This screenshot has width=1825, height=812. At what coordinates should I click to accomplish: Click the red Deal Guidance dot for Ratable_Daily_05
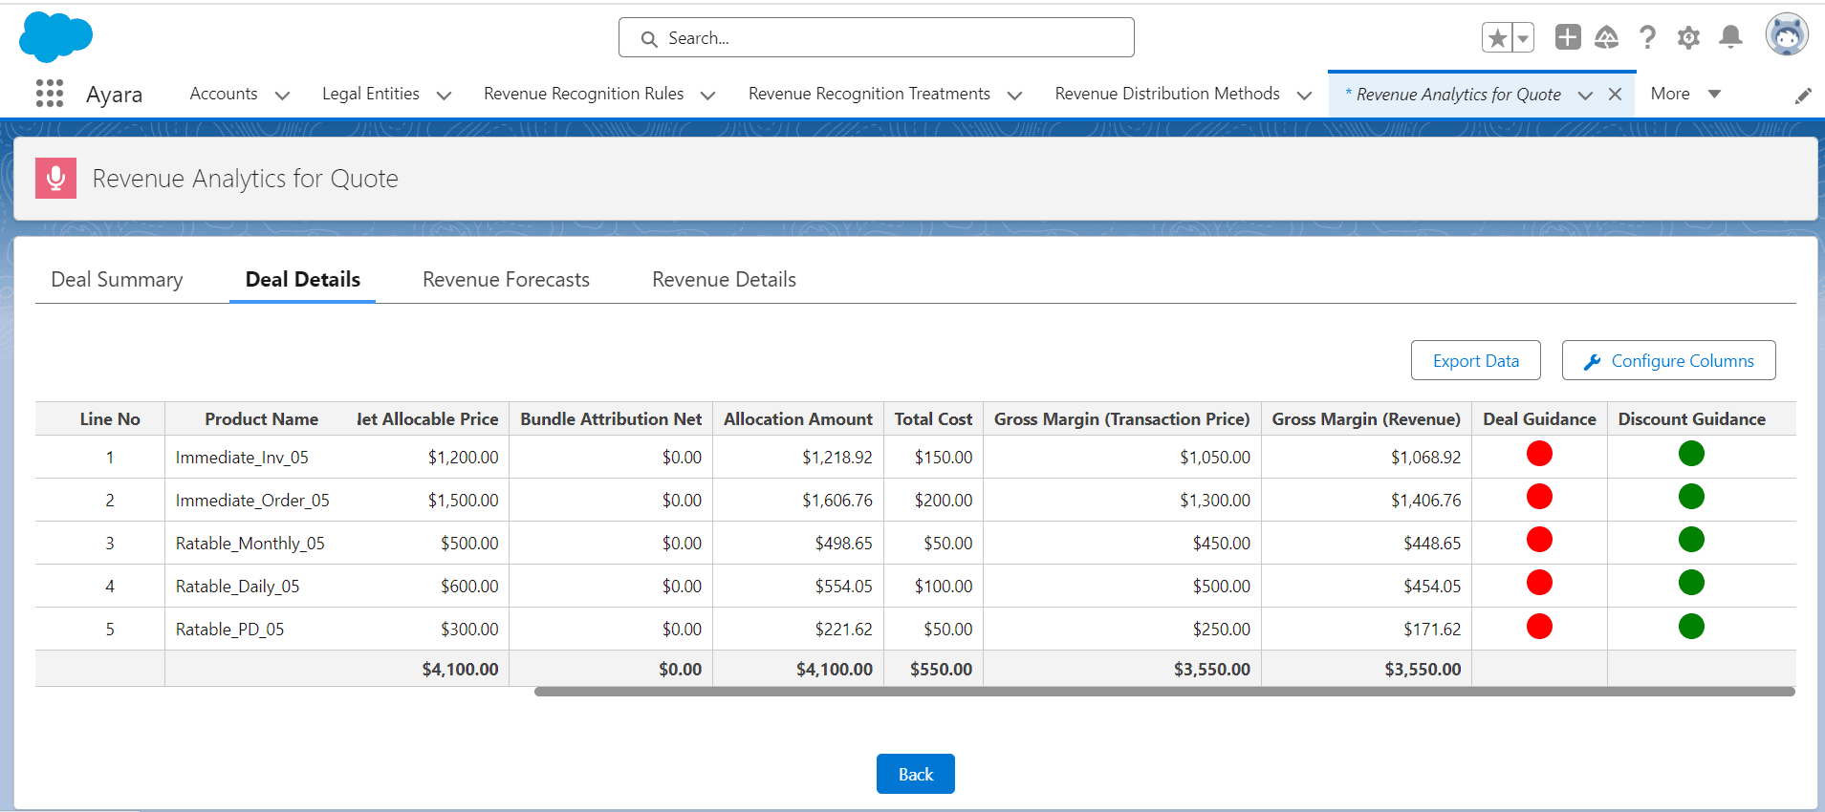[x=1539, y=583]
